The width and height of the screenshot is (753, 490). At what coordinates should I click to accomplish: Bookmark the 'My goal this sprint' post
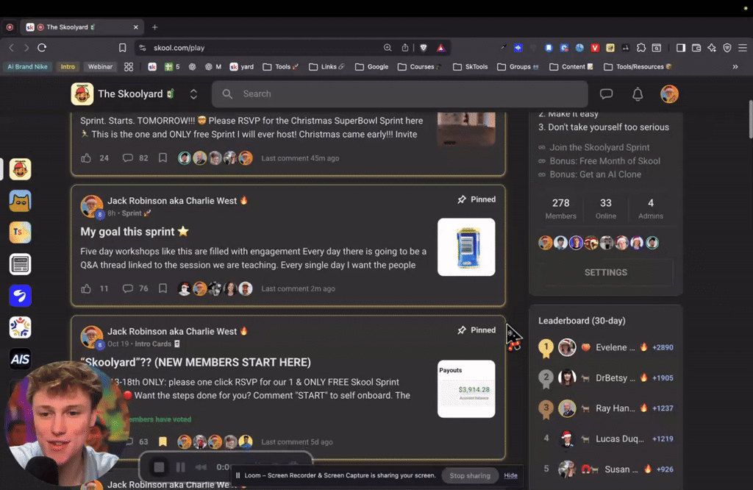[x=163, y=288]
